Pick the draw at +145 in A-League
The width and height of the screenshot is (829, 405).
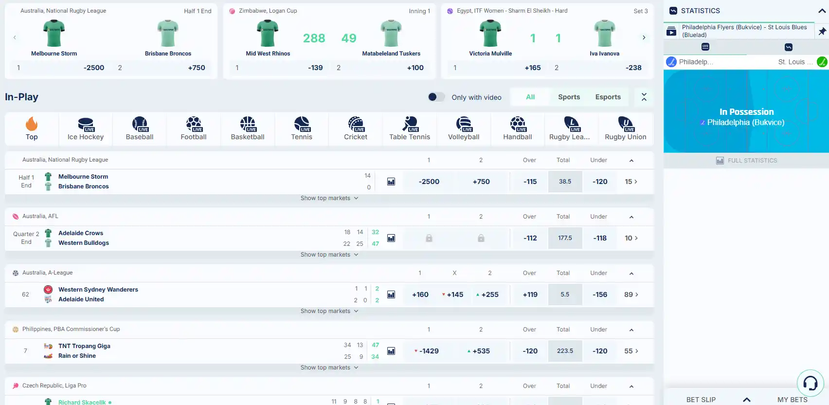coord(454,295)
